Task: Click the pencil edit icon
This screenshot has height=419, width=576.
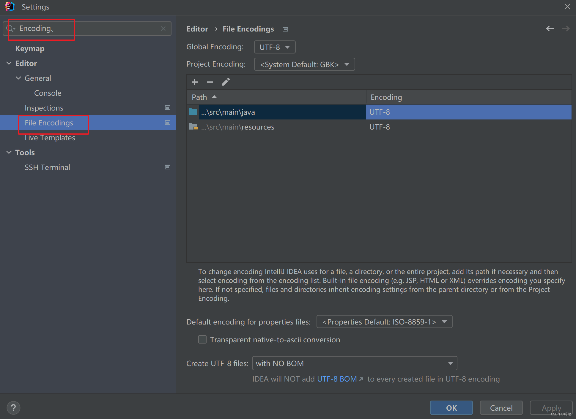Action: [226, 82]
